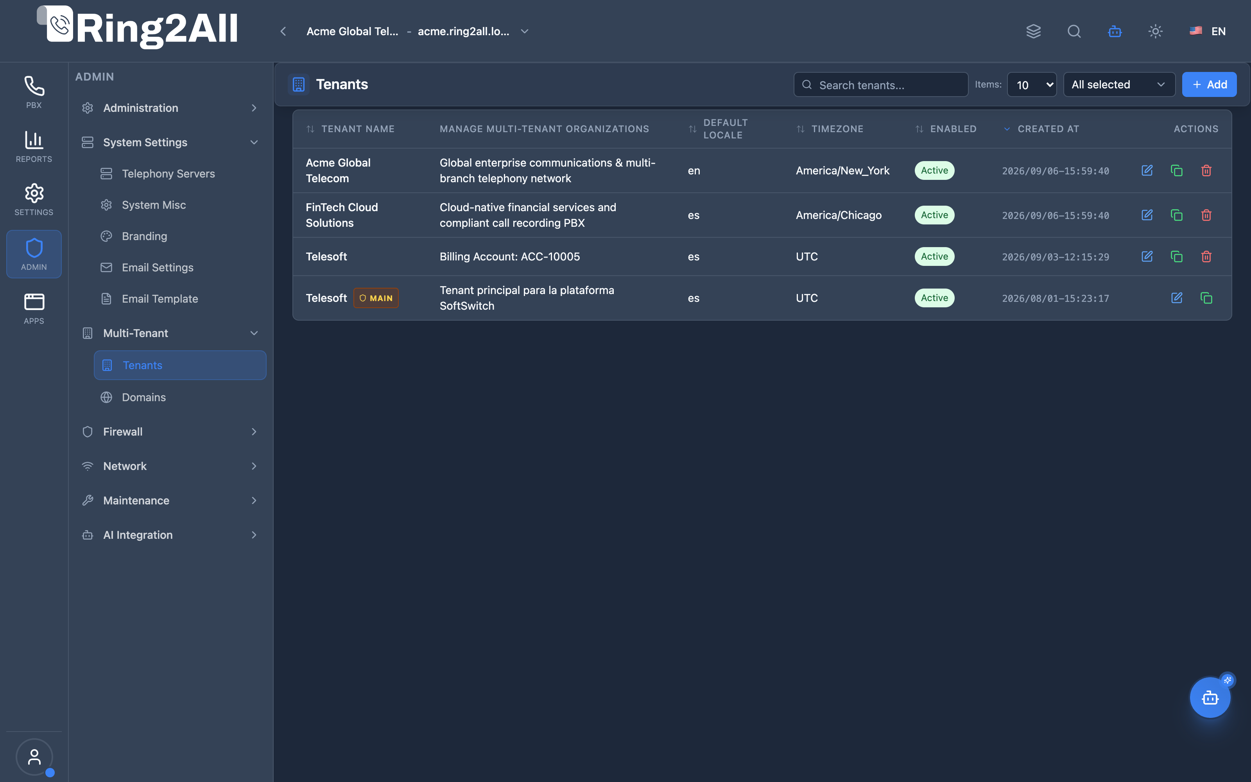Viewport: 1251px width, 782px height.
Task: Expand the Maintenance menu
Action: pyautogui.click(x=170, y=500)
